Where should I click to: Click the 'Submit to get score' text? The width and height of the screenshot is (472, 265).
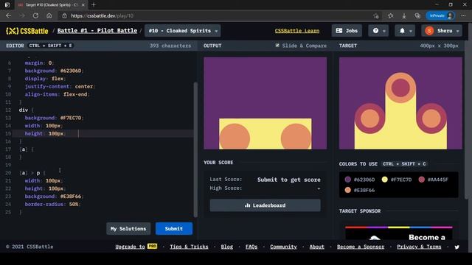pos(288,180)
